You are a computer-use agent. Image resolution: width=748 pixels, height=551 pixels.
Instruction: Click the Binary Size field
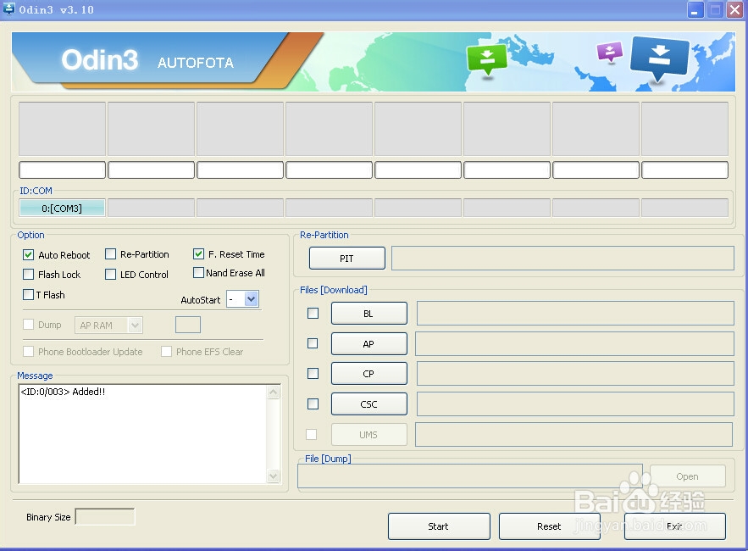point(105,516)
